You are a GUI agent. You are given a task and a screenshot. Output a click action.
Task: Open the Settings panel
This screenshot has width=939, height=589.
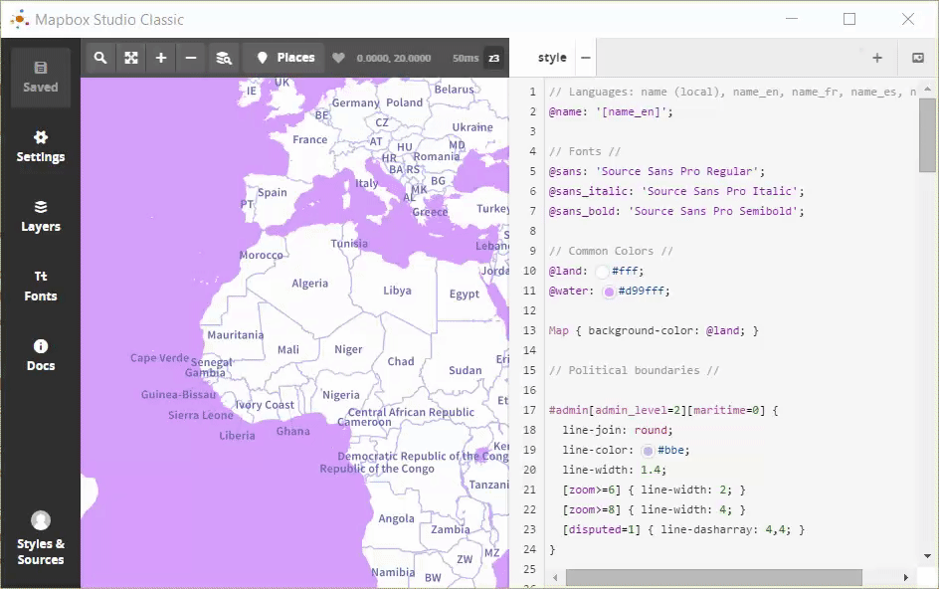click(41, 146)
